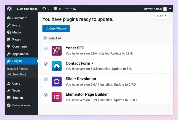This screenshot has width=178, height=120.
Task: Click the WordPress logo icon
Action: (9, 9)
